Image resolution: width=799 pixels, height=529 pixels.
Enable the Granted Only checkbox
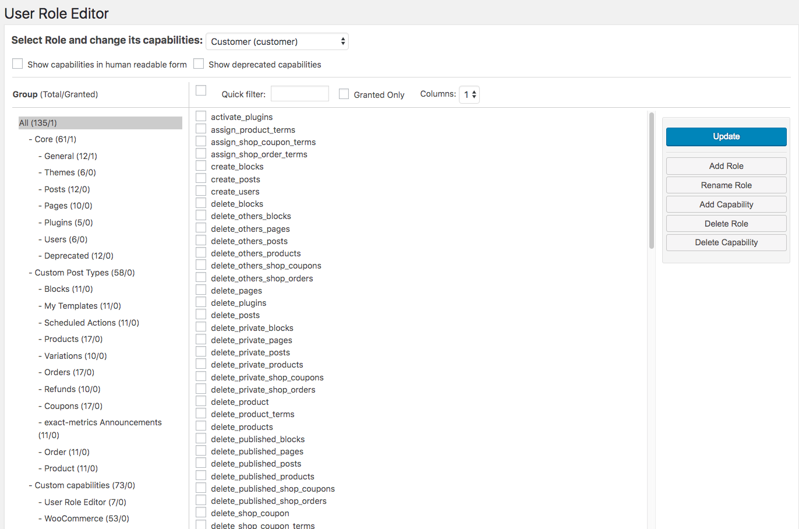(x=344, y=94)
